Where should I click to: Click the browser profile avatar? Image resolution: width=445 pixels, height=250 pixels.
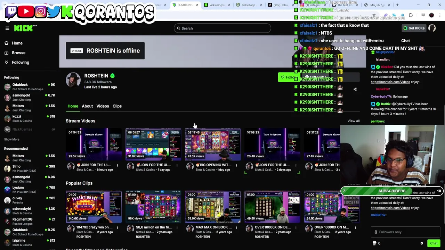[431, 15]
